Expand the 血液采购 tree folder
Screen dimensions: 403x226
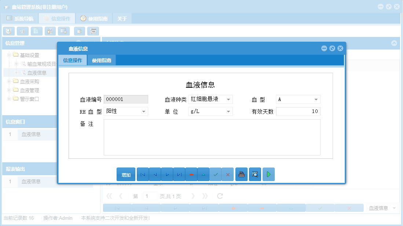8,81
